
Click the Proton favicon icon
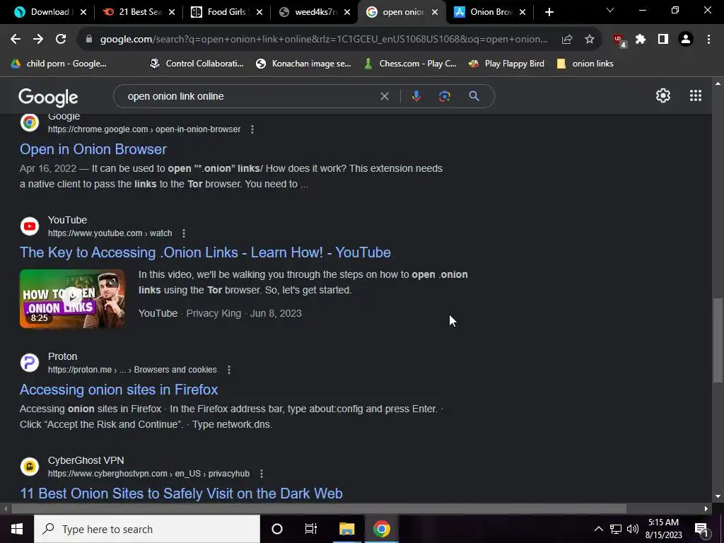coord(30,363)
